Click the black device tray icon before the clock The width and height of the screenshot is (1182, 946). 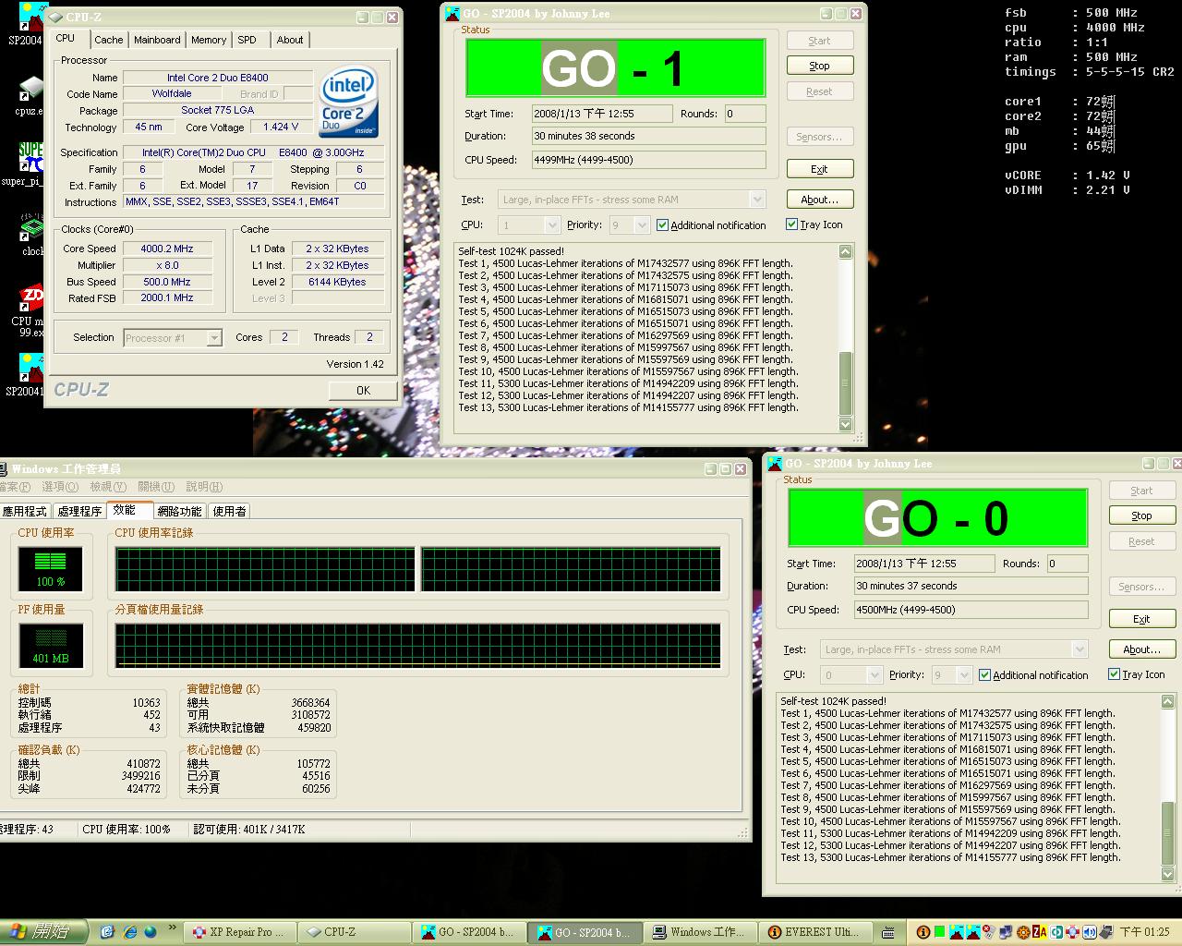pos(1106,932)
